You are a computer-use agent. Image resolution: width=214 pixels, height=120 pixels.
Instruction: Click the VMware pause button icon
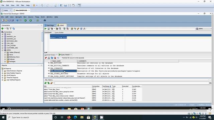(x=34, y=5)
